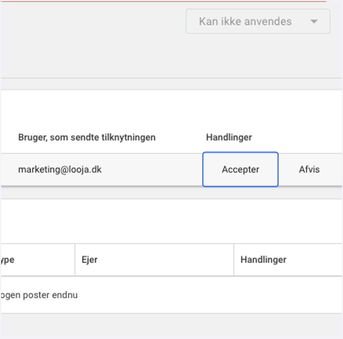Click the Handlinger header next to Ejer
This screenshot has height=339, width=343.
tap(263, 260)
